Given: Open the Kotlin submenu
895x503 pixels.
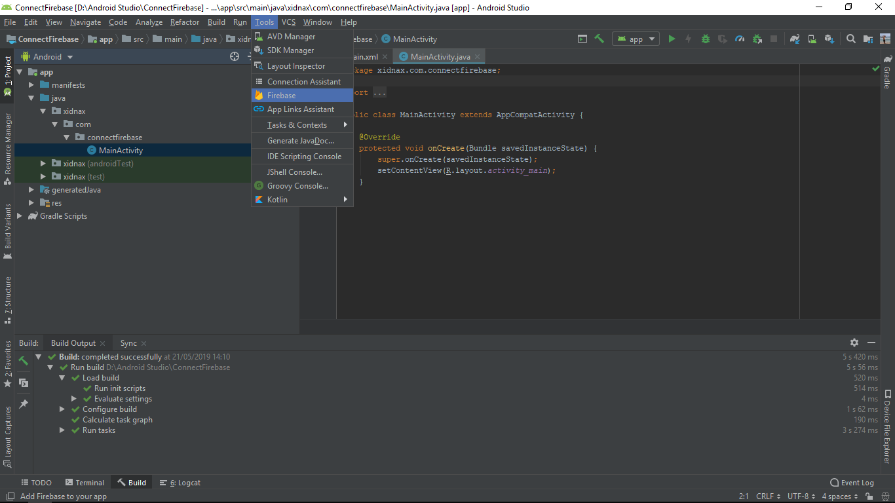Looking at the screenshot, I should click(302, 200).
